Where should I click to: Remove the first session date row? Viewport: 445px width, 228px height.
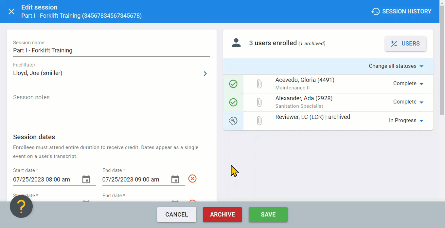[192, 179]
